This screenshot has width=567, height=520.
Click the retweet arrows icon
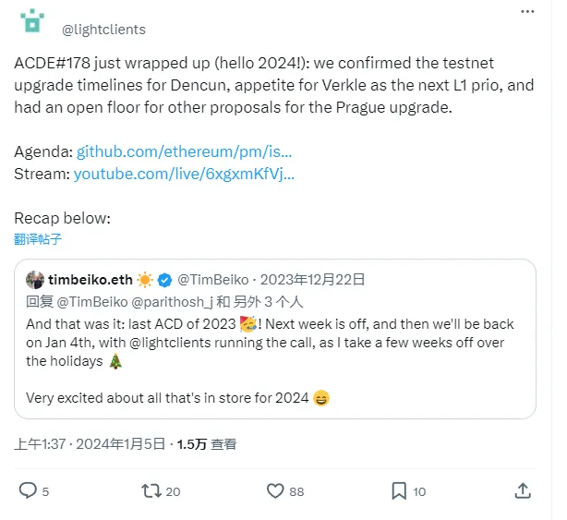click(151, 490)
